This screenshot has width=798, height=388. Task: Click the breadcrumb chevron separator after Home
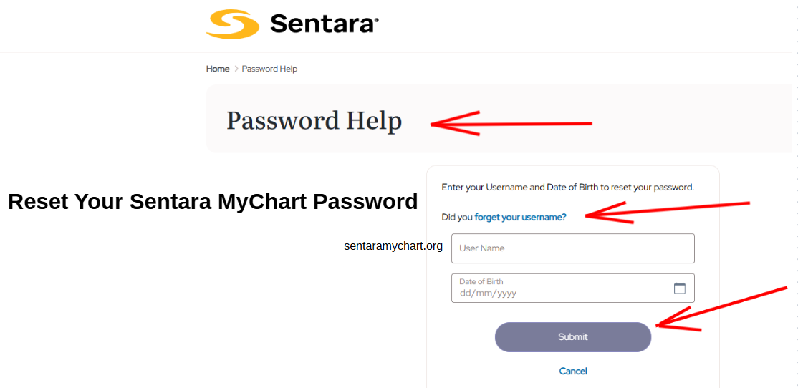(x=236, y=69)
